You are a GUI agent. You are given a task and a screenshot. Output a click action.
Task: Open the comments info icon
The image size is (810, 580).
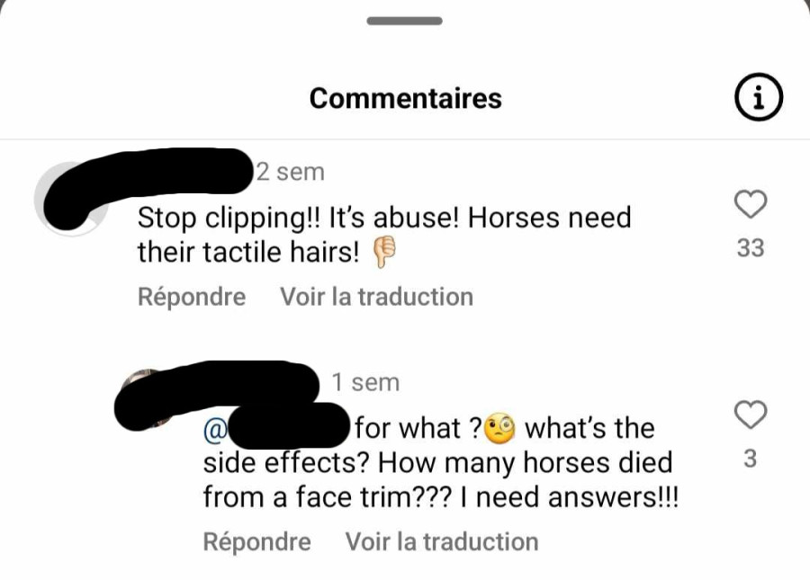tap(759, 97)
